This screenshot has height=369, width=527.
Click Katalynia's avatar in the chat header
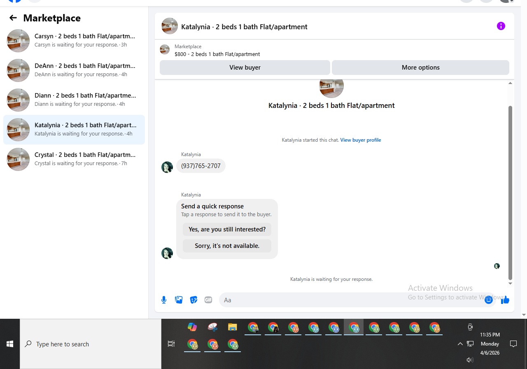[170, 26]
